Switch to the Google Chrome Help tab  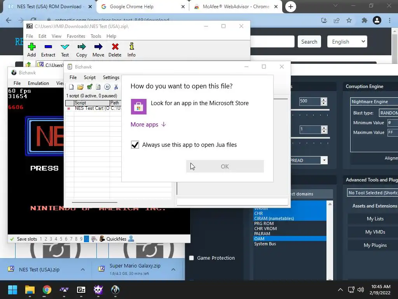point(142,7)
